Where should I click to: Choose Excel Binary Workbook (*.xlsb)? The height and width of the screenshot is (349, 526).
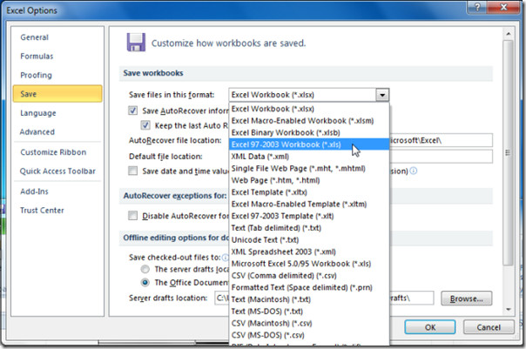click(x=309, y=132)
